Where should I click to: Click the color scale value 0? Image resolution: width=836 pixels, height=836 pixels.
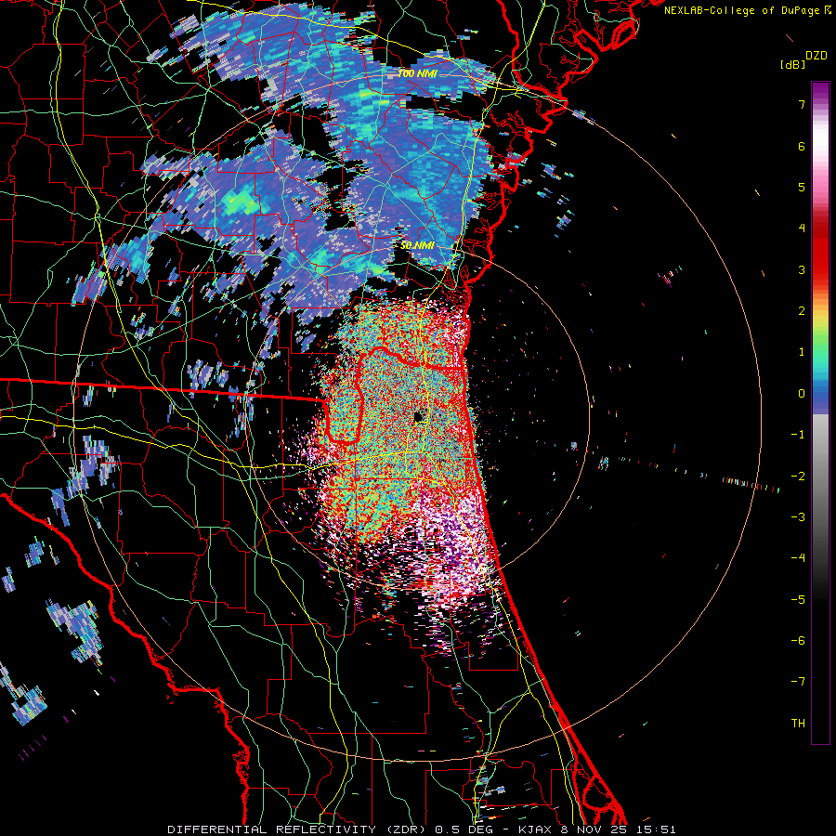[802, 394]
